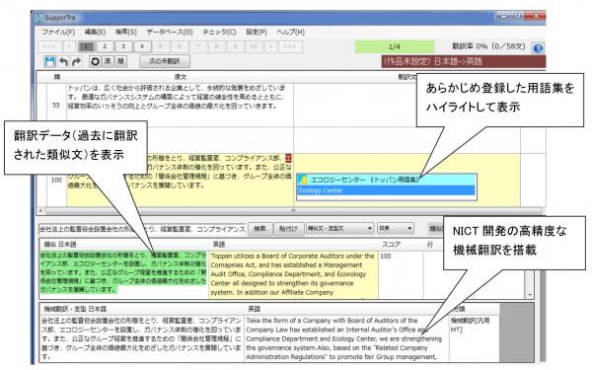592x370 pixels.
Task: Click the エコロジーセンター glossary entry
Action: (386, 181)
